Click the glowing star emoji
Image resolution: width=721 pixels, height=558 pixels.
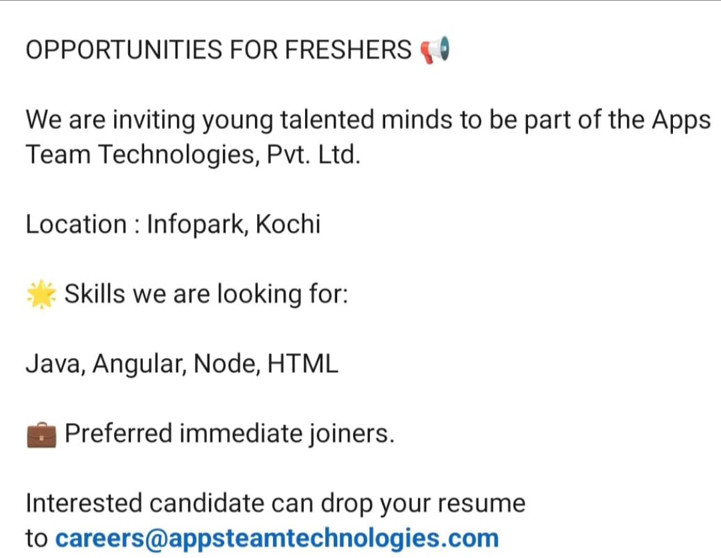(x=41, y=295)
